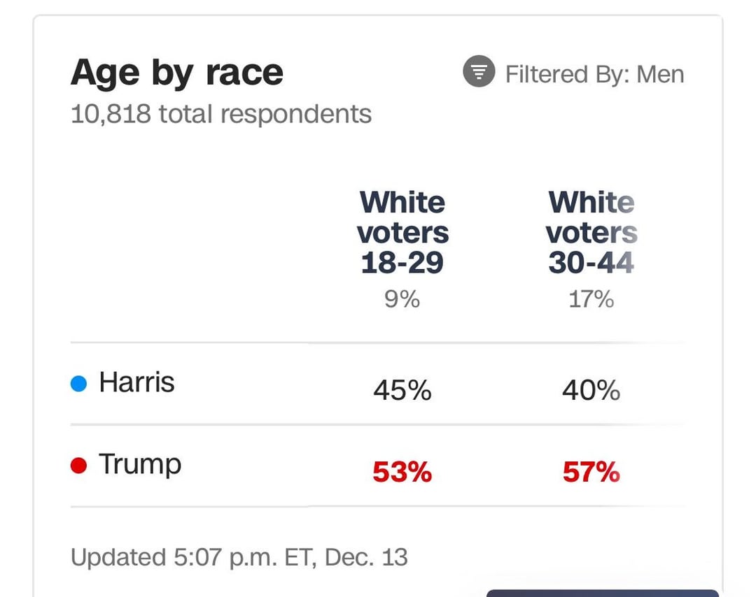Click Harris 45% value
The height and width of the screenshot is (597, 756).
(402, 390)
